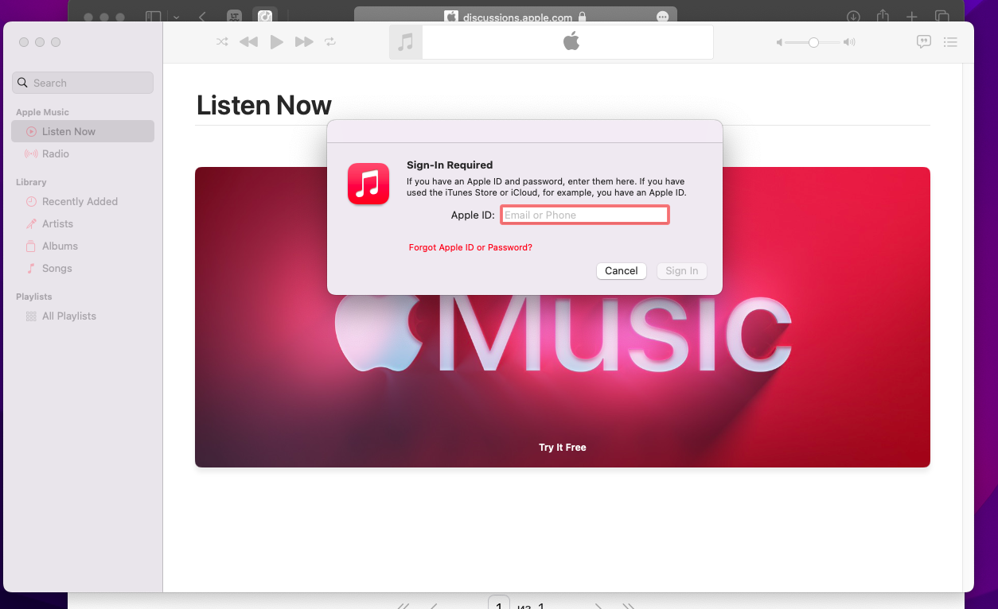The width and height of the screenshot is (998, 609).
Task: Toggle repeat mode icon
Action: tap(331, 42)
